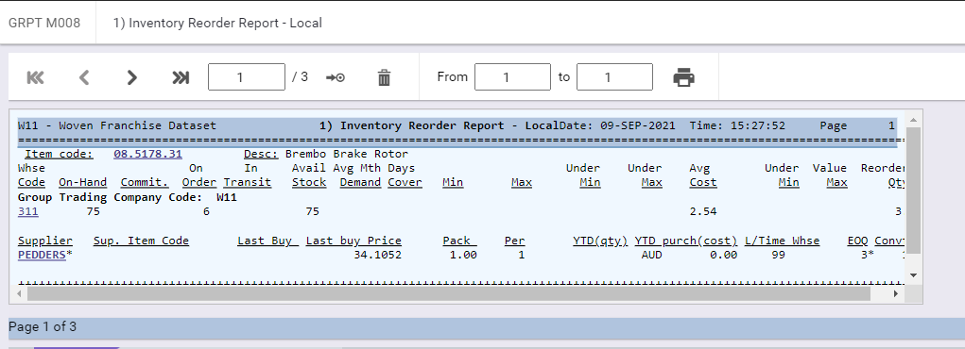Print the report using printer icon
Image resolution: width=965 pixels, height=349 pixels.
683,77
